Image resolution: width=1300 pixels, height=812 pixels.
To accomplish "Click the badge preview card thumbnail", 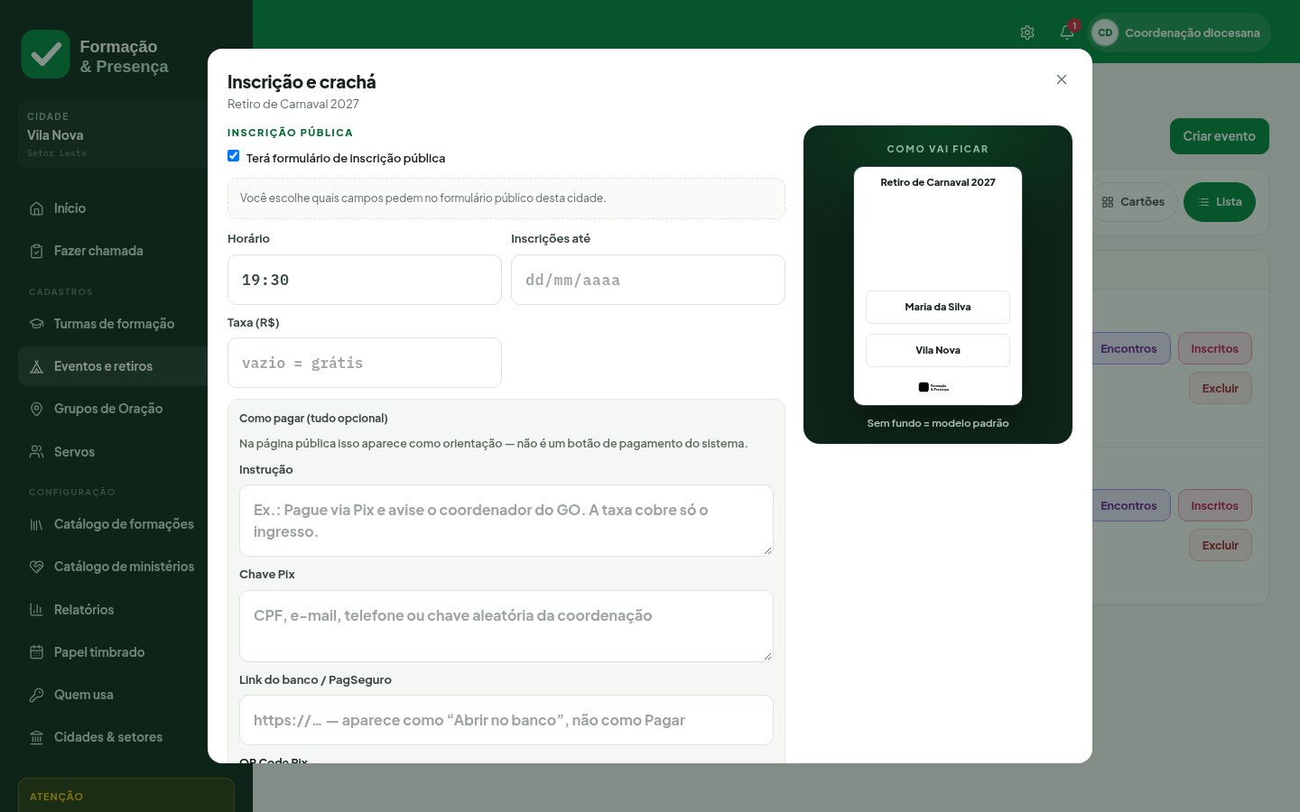I will click(938, 286).
